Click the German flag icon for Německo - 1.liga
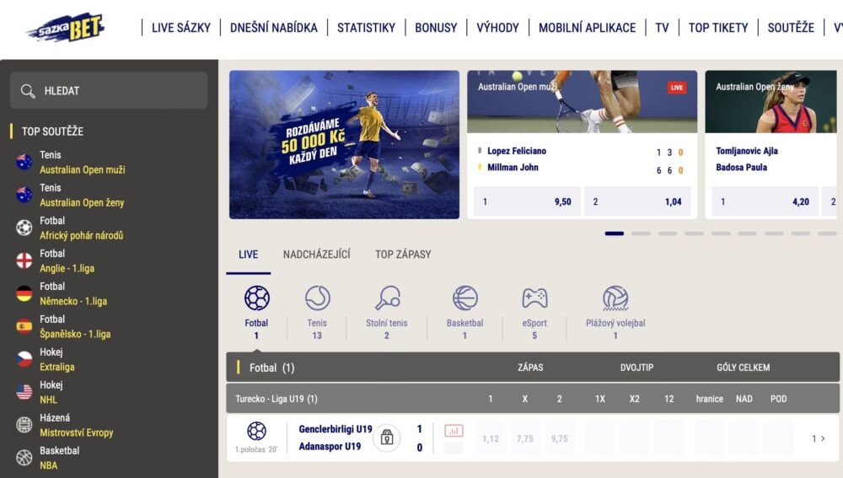The image size is (843, 478). coord(24,293)
